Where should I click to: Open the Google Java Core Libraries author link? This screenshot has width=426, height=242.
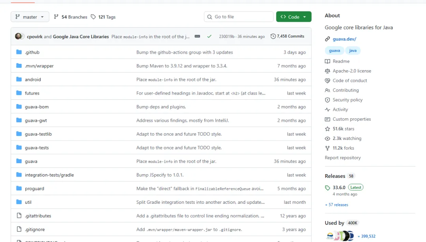tap(81, 37)
